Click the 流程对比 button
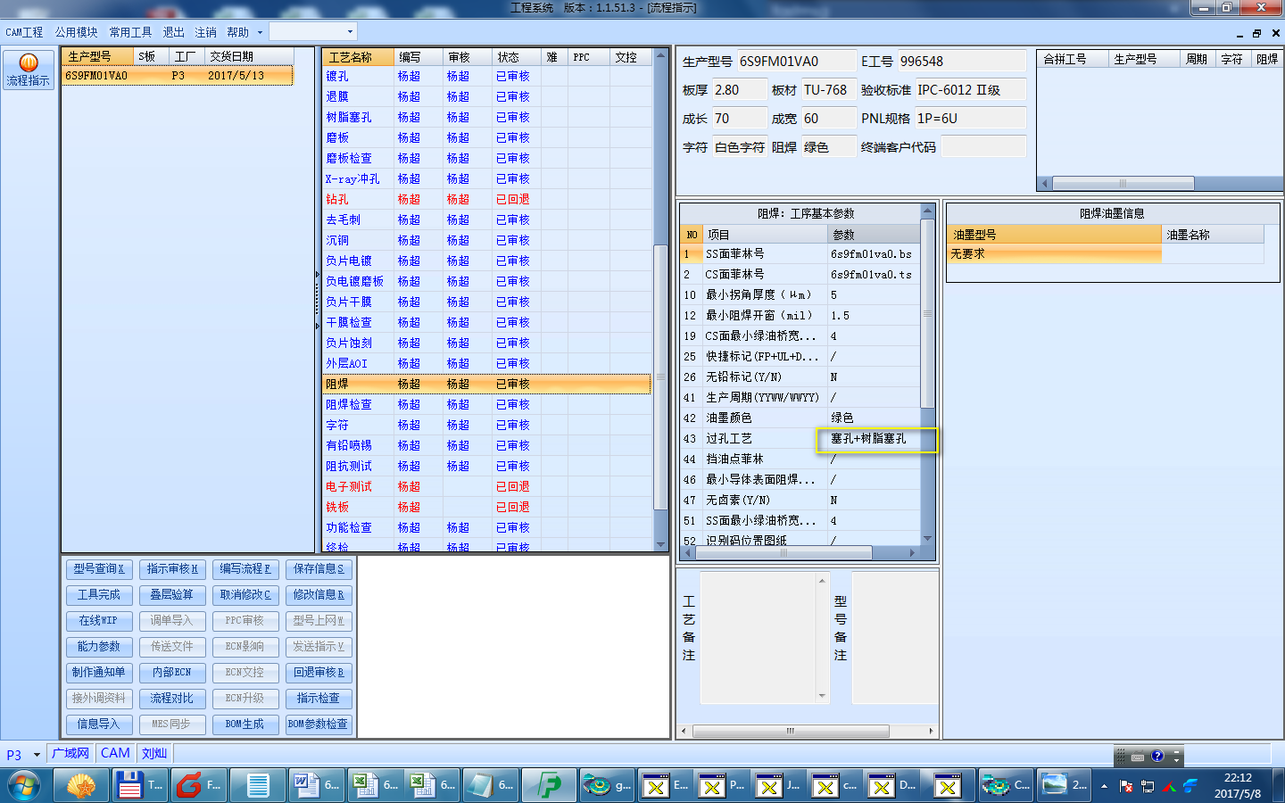The image size is (1285, 803). pyautogui.click(x=172, y=699)
